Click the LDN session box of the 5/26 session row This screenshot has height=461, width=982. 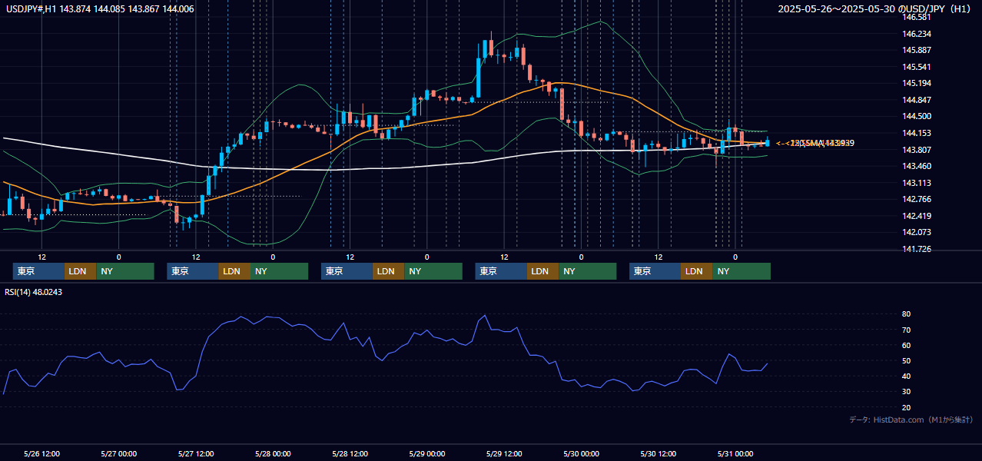pyautogui.click(x=80, y=271)
